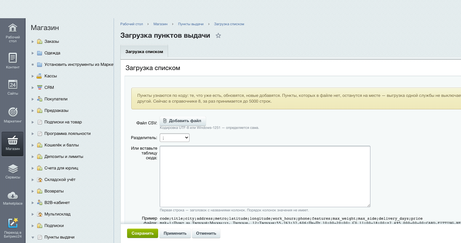Select the Загрузка списком tab
This screenshot has height=243, width=461.
pyautogui.click(x=144, y=51)
